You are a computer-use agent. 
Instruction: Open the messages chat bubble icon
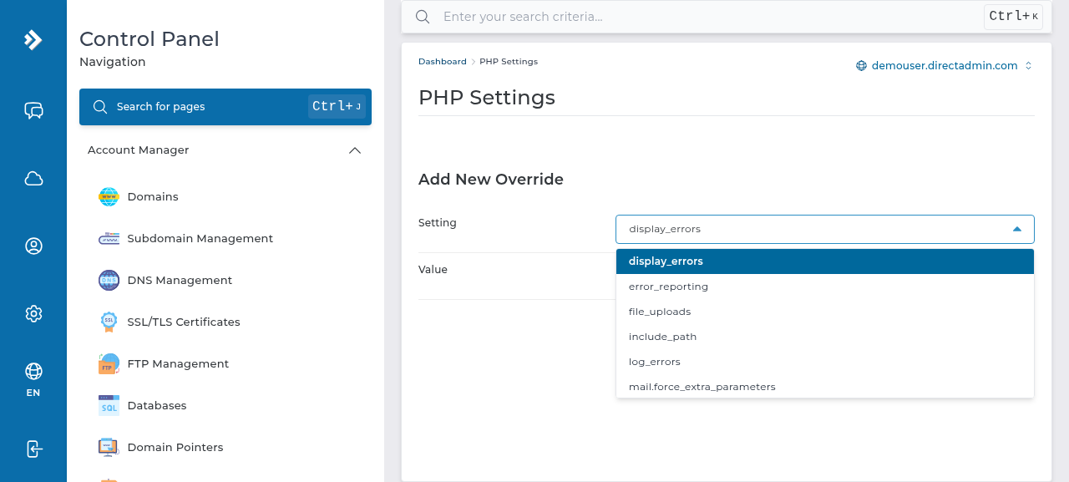coord(33,110)
